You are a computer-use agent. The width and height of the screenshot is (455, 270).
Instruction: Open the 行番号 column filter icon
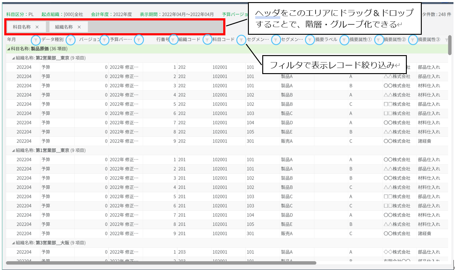point(173,40)
